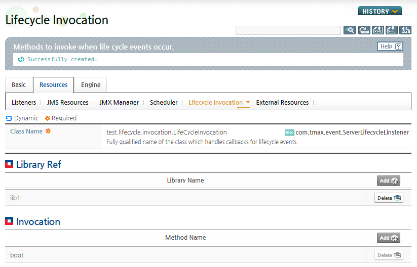
Task: Open the Engine tab
Action: click(x=91, y=84)
